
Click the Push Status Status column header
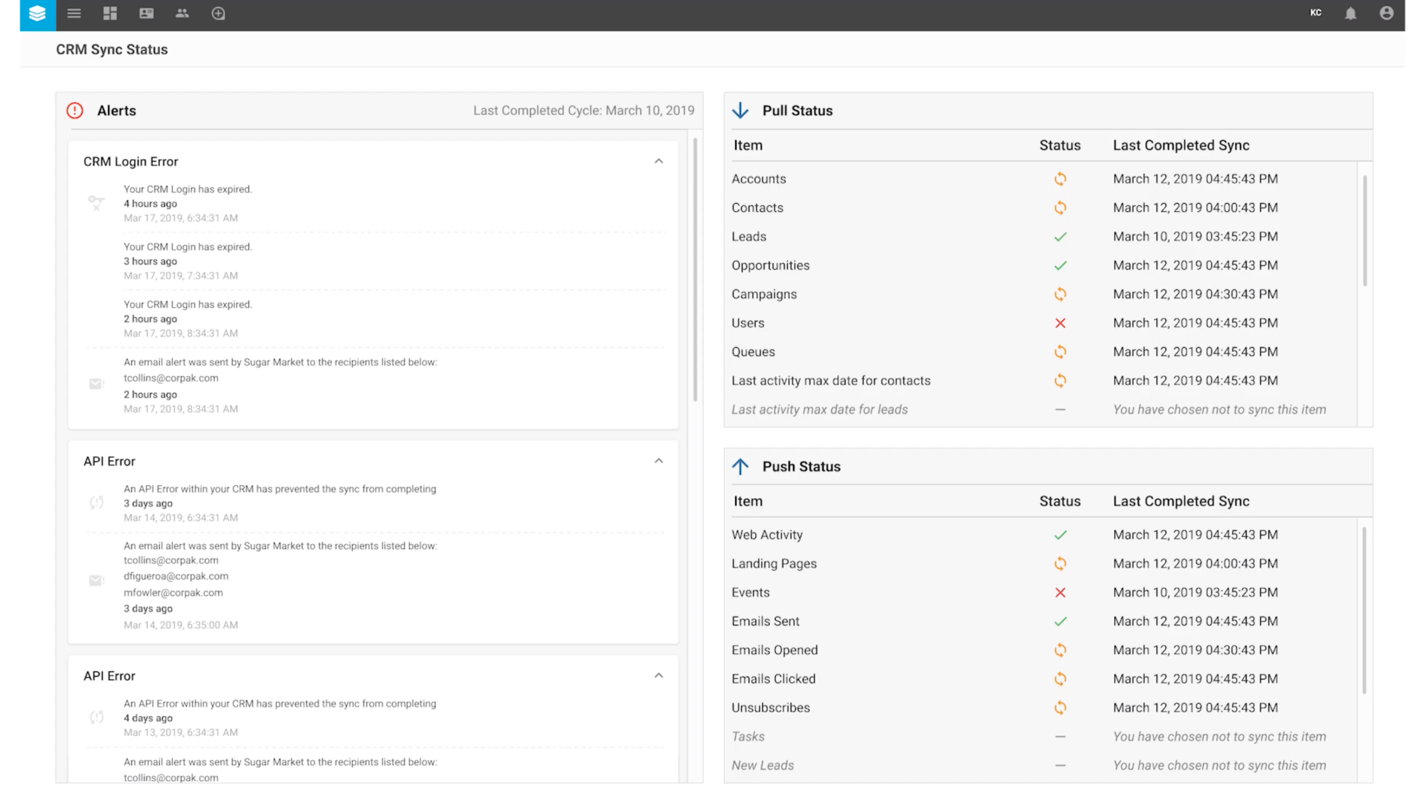(x=1060, y=502)
